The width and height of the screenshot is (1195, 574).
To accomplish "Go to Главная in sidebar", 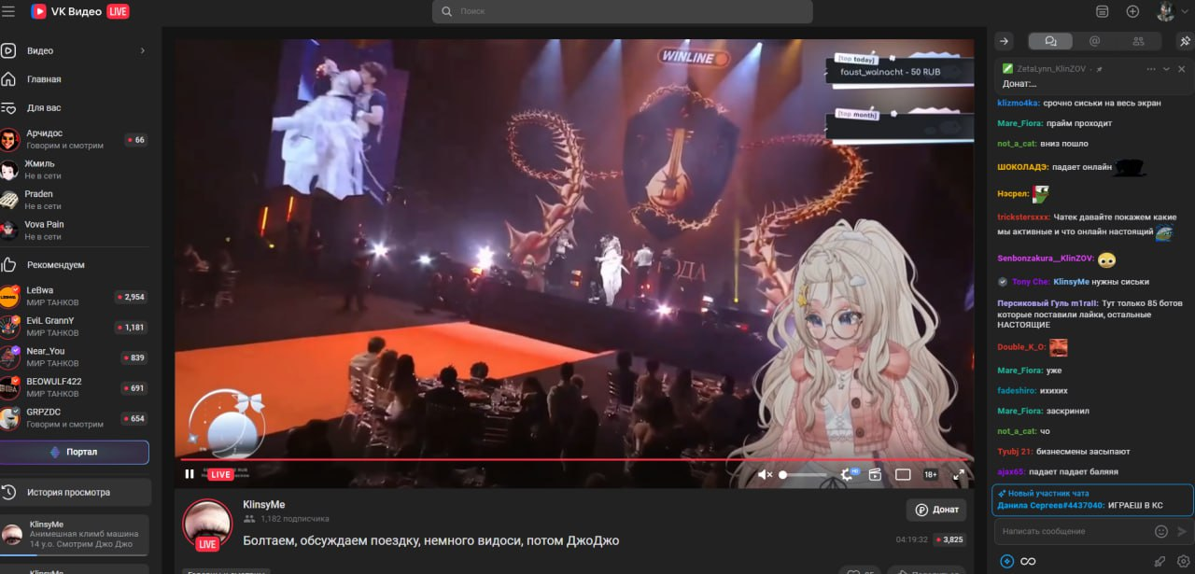I will [x=75, y=79].
